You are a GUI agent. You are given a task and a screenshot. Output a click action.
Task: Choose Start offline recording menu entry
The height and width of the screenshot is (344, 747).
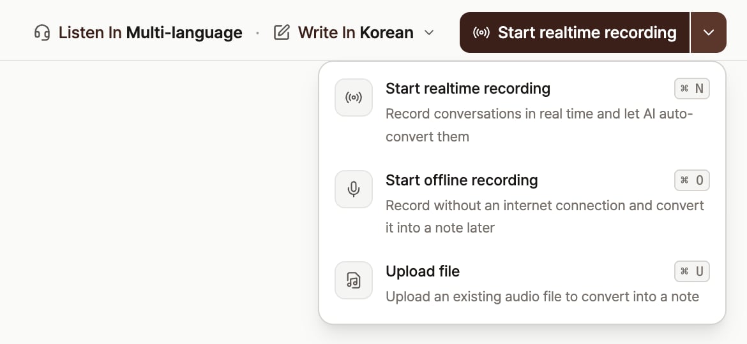(522, 203)
